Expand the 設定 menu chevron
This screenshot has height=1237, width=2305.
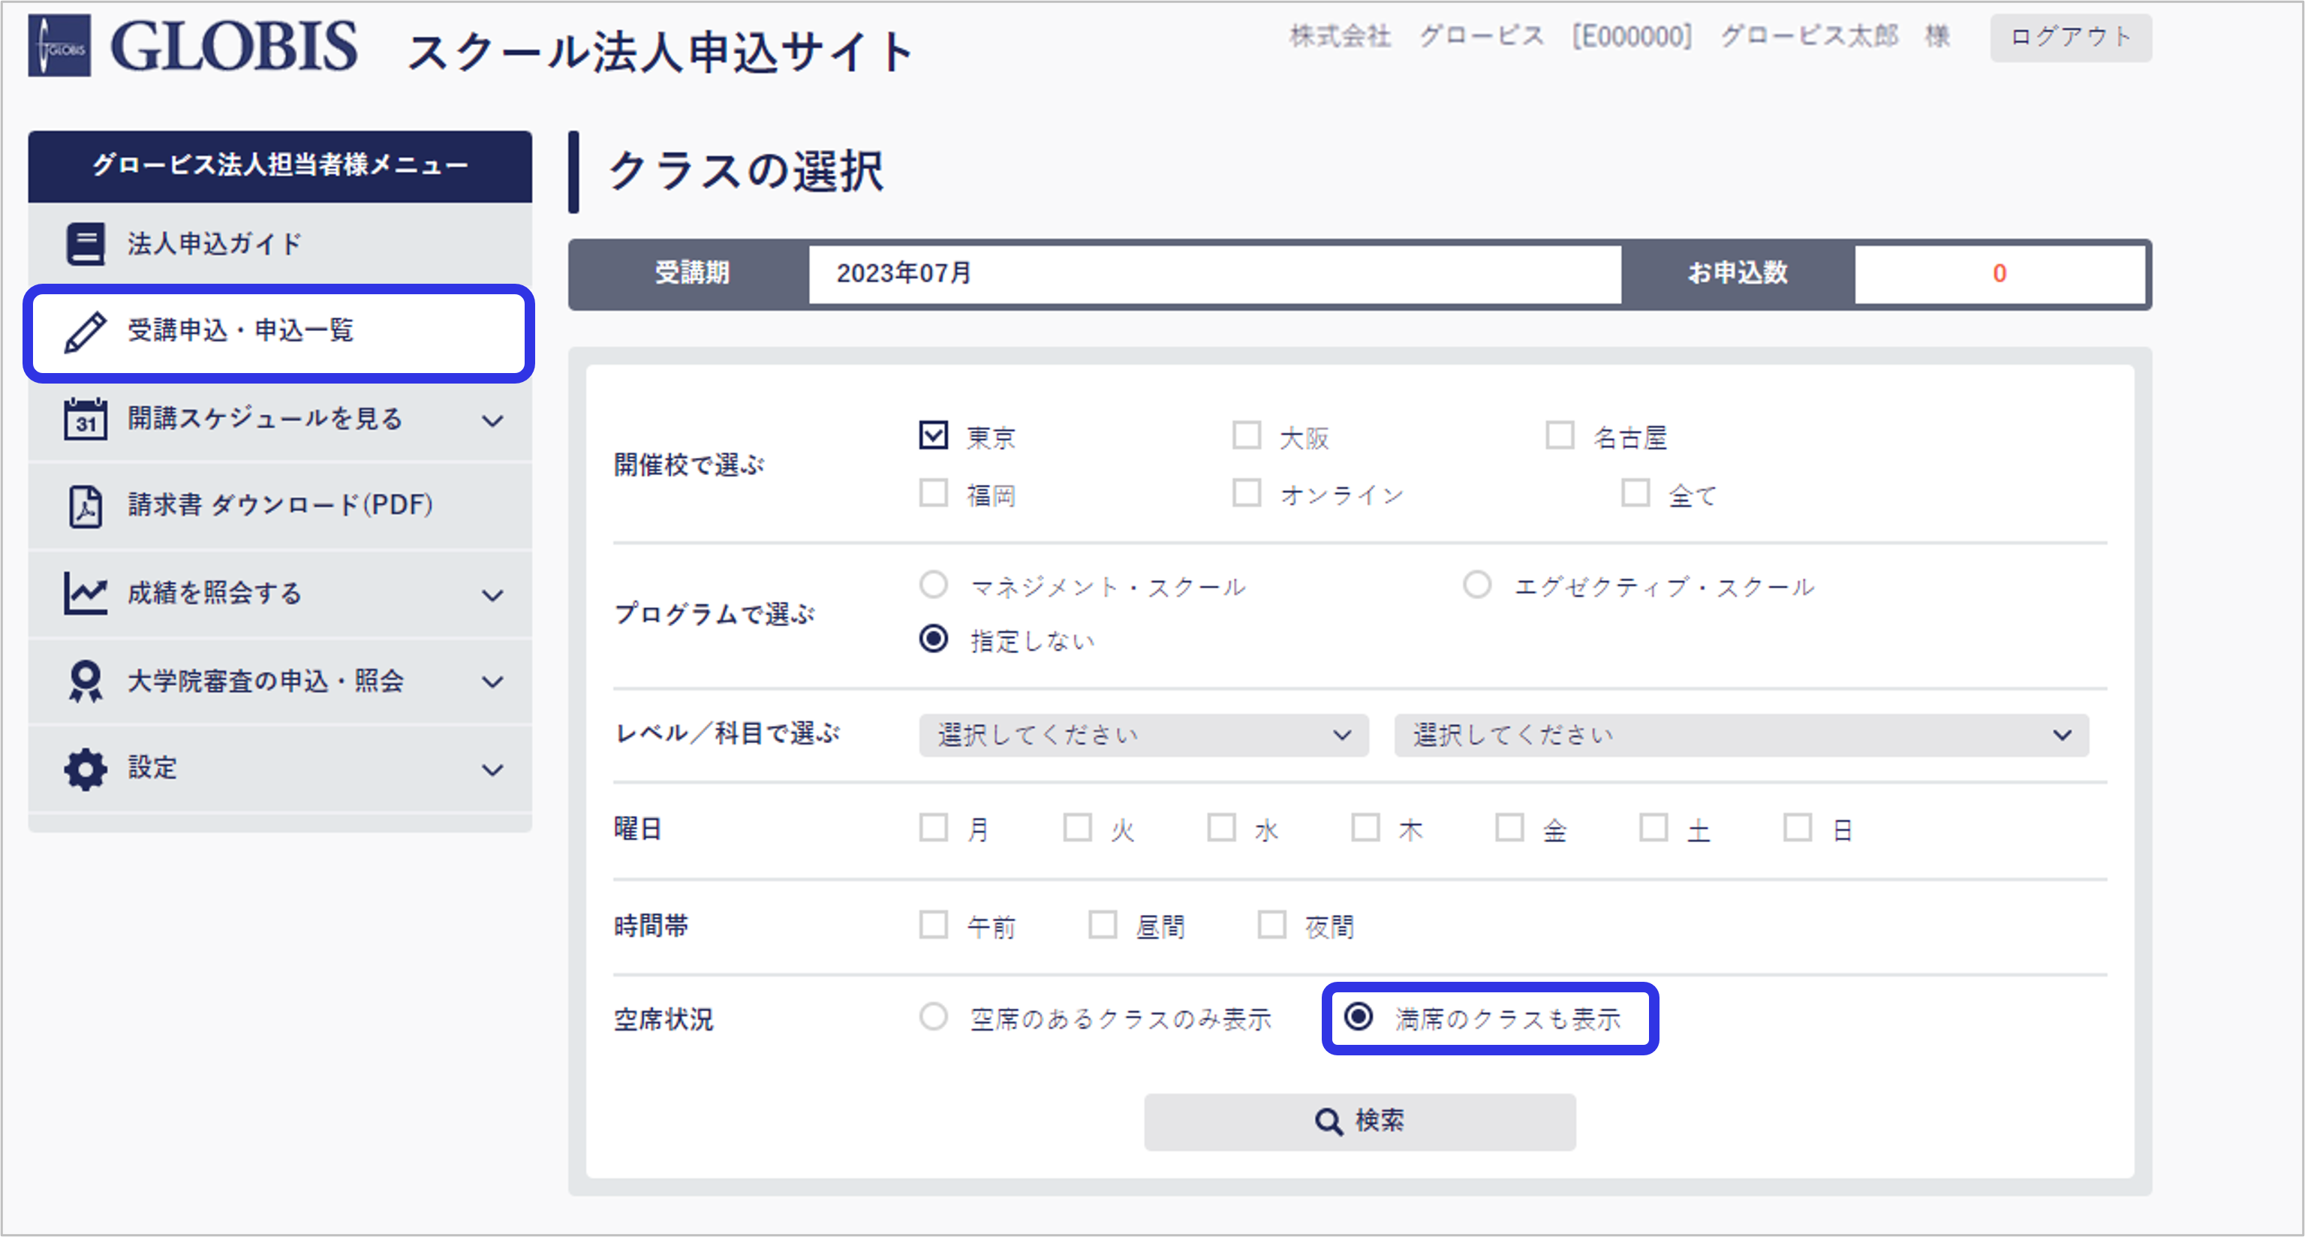(x=492, y=770)
